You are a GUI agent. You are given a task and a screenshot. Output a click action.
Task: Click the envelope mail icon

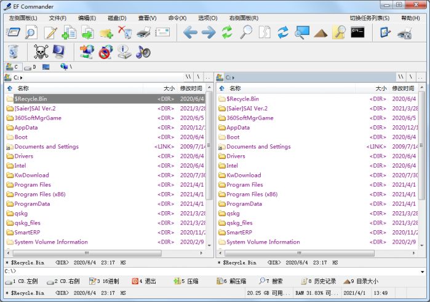[x=162, y=33]
